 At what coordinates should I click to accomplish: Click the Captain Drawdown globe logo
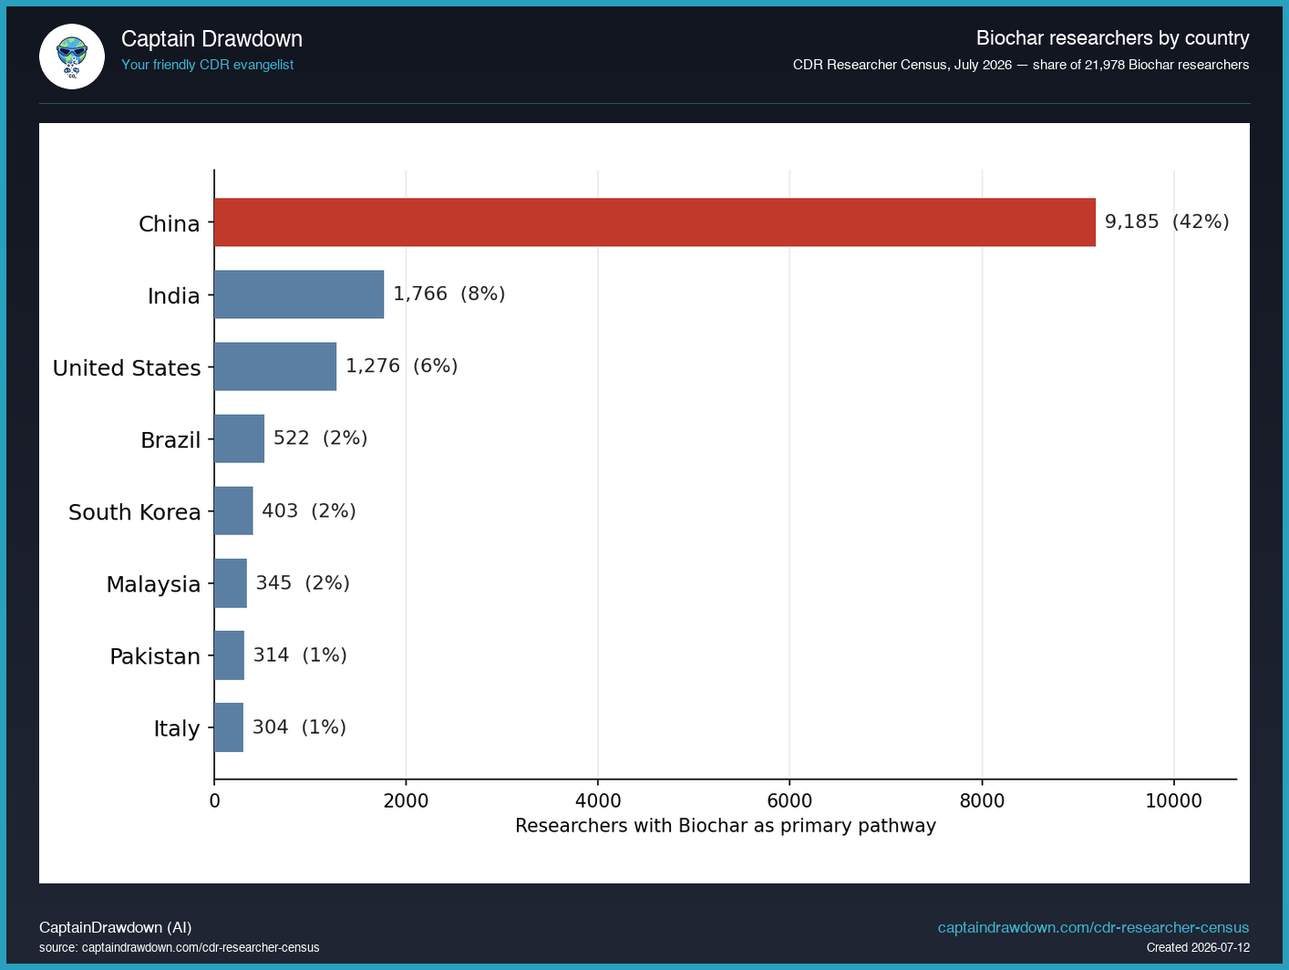point(72,57)
